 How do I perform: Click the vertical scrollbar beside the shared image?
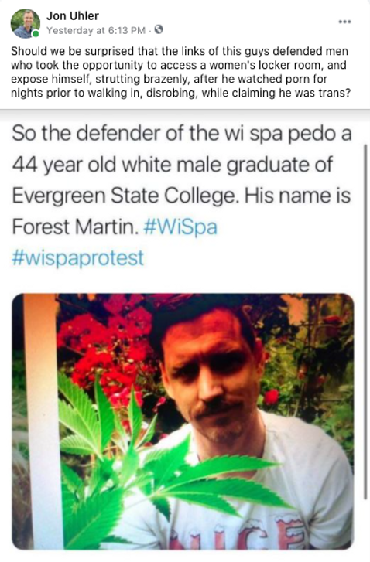click(x=365, y=322)
